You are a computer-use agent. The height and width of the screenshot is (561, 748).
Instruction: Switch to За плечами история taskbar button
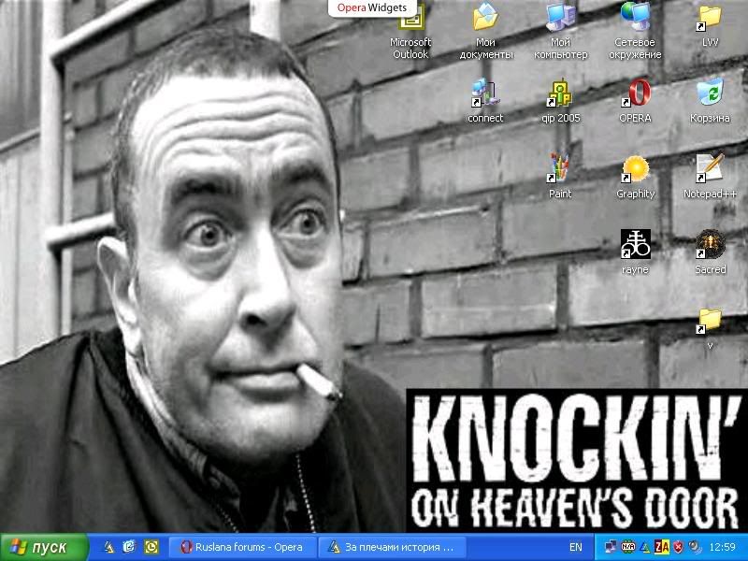point(392,547)
